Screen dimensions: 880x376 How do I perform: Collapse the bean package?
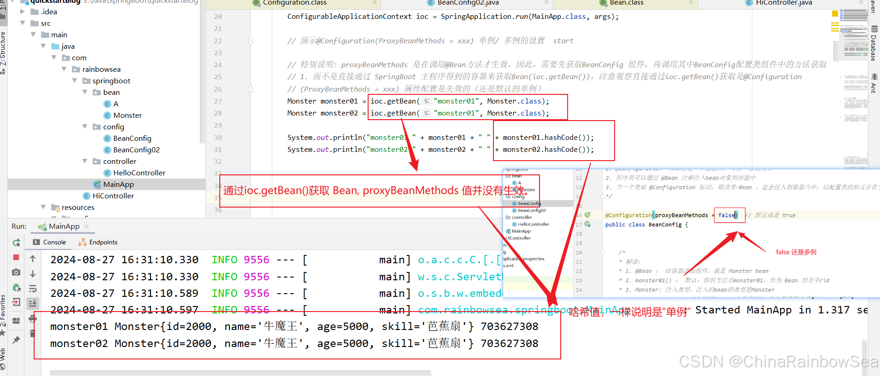pyautogui.click(x=85, y=92)
